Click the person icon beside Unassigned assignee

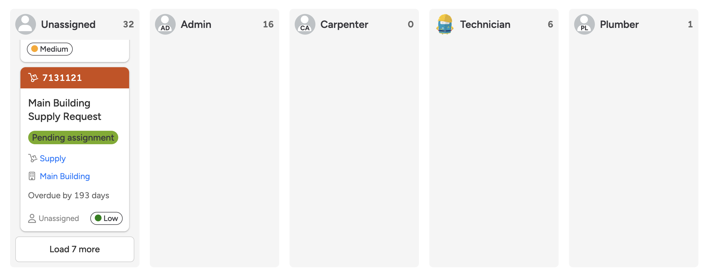32,218
